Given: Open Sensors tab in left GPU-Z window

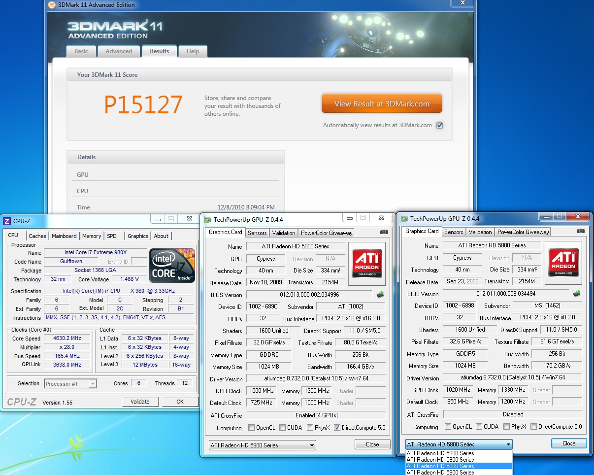Looking at the screenshot, I should 257,233.
